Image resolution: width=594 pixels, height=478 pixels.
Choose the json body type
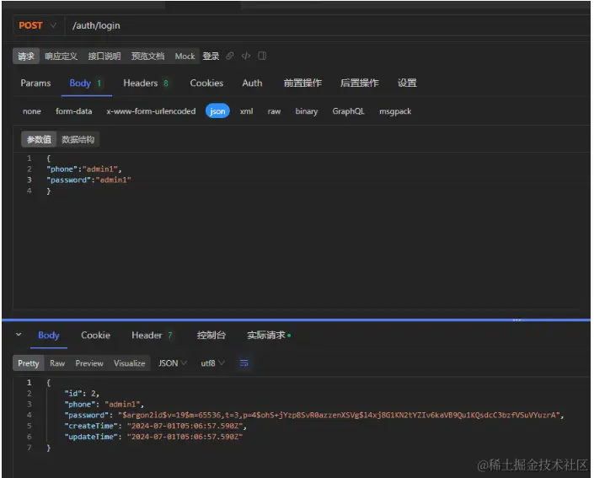click(217, 110)
